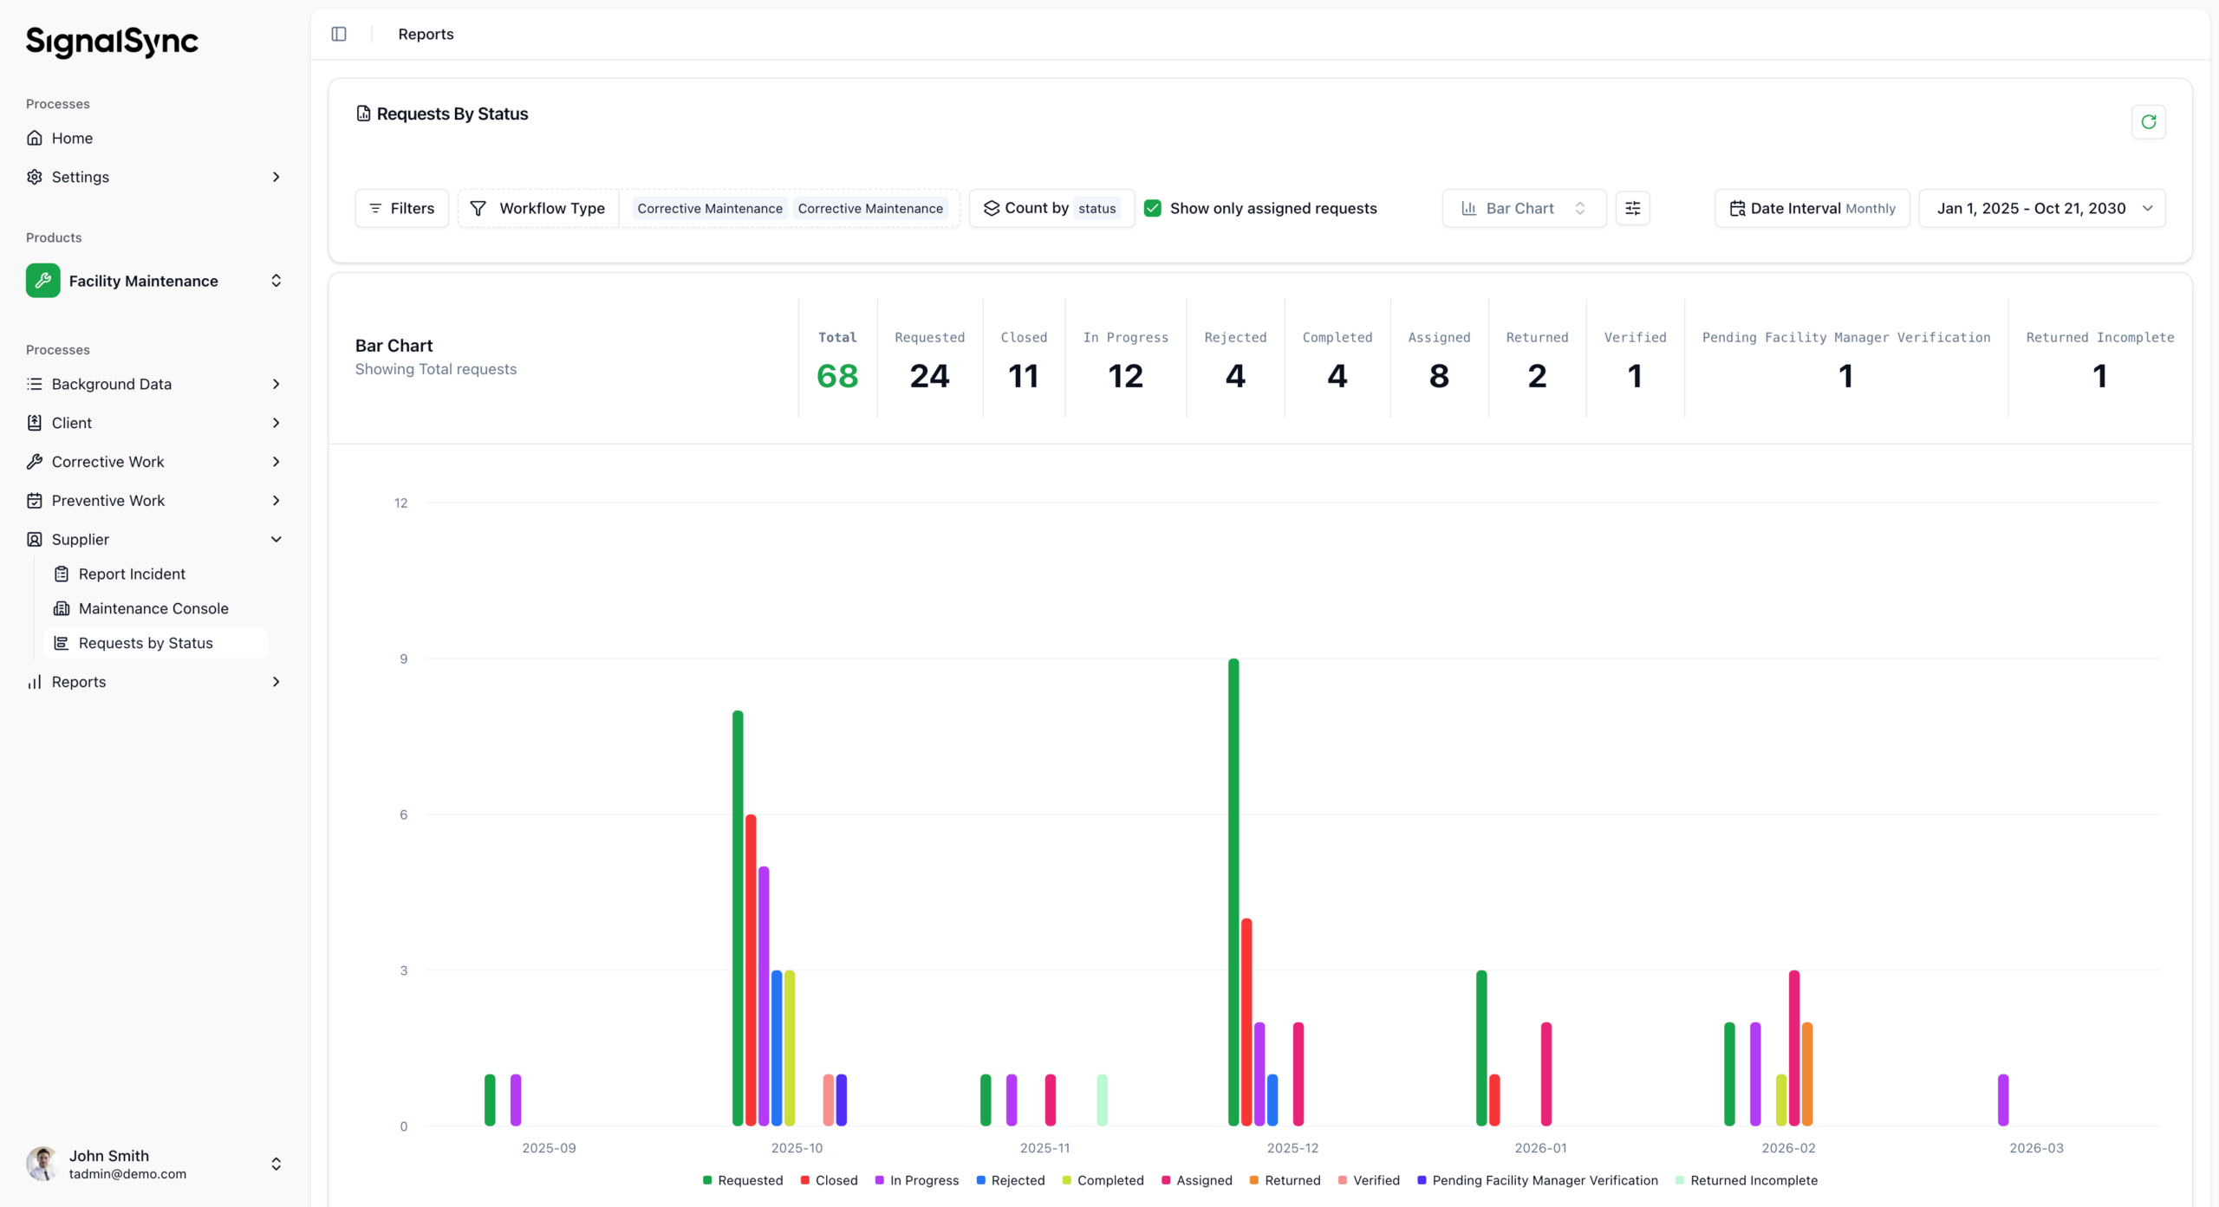Click the Date Interval calendar icon

point(1737,208)
